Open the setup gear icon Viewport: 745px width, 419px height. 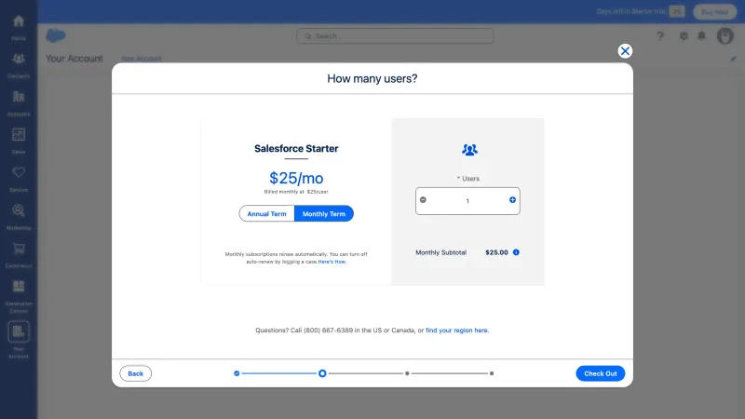[x=684, y=36]
